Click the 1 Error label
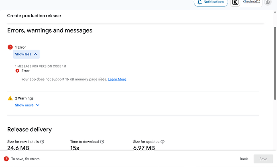Viewport: 277px width, 167px height. tap(20, 47)
